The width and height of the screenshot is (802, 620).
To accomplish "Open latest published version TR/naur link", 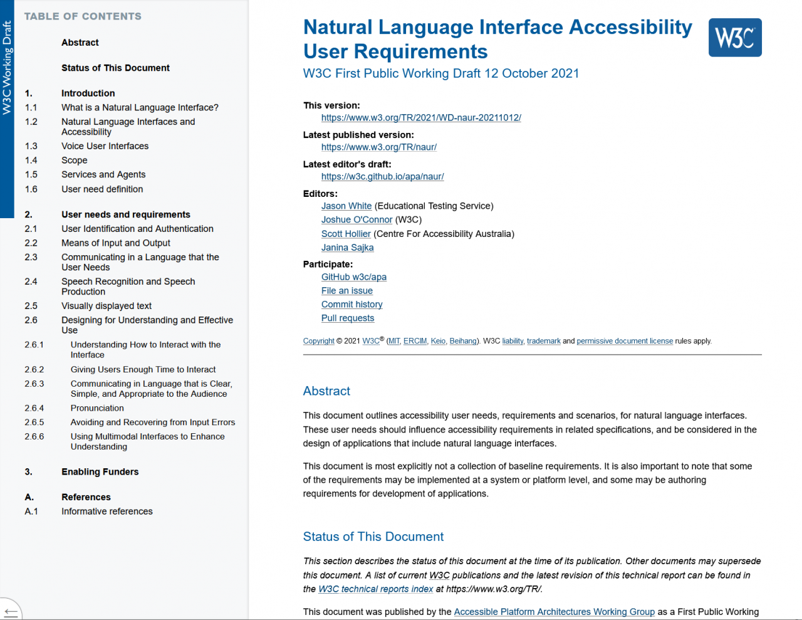I will coord(379,147).
